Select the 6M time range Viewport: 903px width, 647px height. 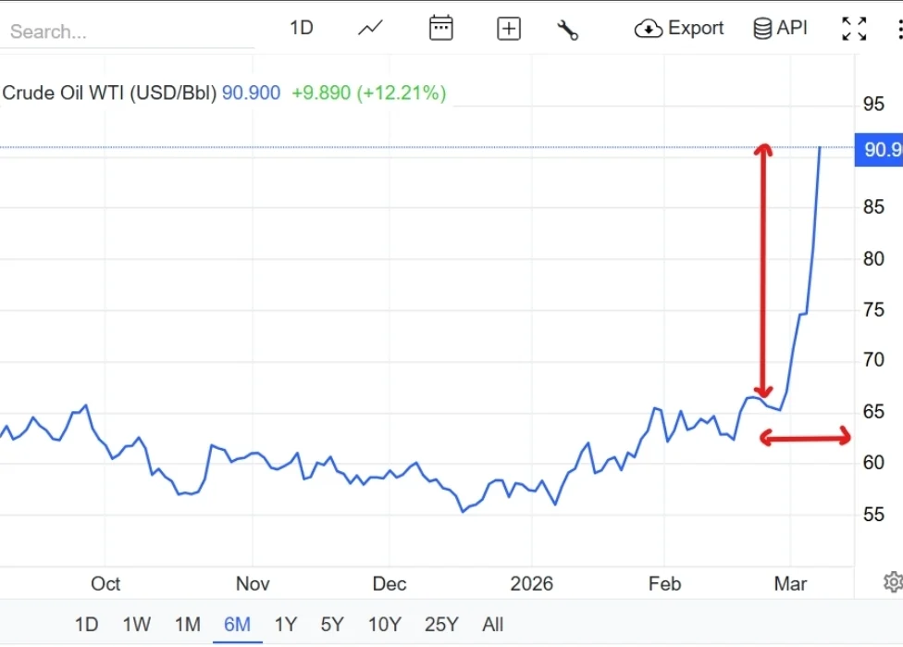237,624
